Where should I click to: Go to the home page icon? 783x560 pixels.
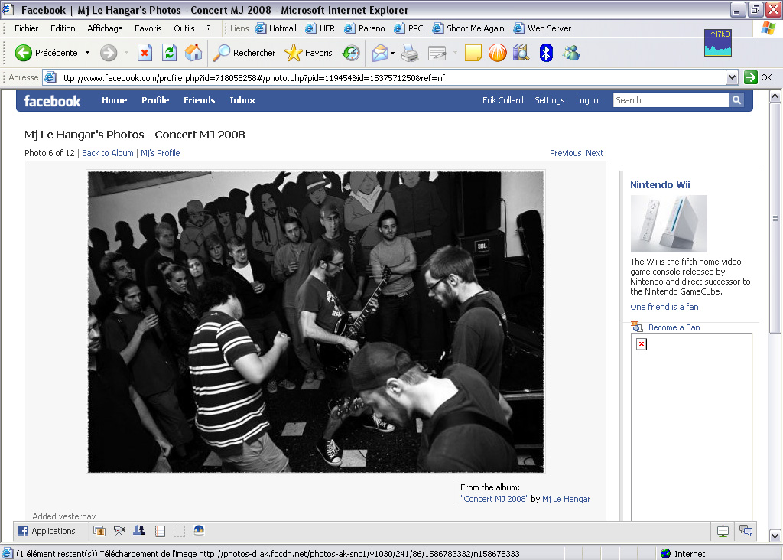(x=193, y=53)
